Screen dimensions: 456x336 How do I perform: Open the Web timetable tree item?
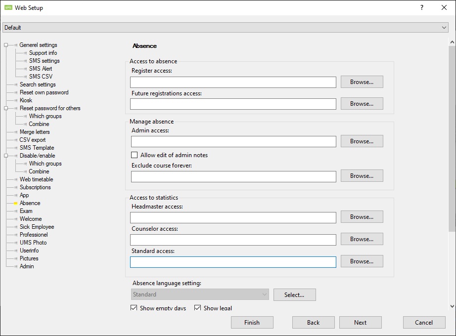coord(36,179)
